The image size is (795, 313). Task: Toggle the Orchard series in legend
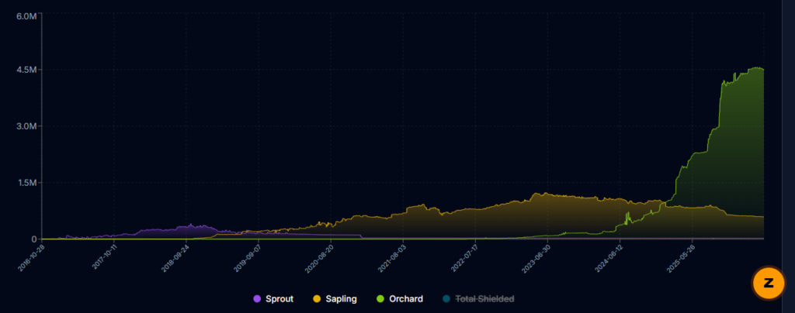(400, 299)
